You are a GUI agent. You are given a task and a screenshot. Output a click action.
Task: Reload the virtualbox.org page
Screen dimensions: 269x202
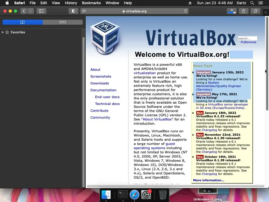[185, 11]
